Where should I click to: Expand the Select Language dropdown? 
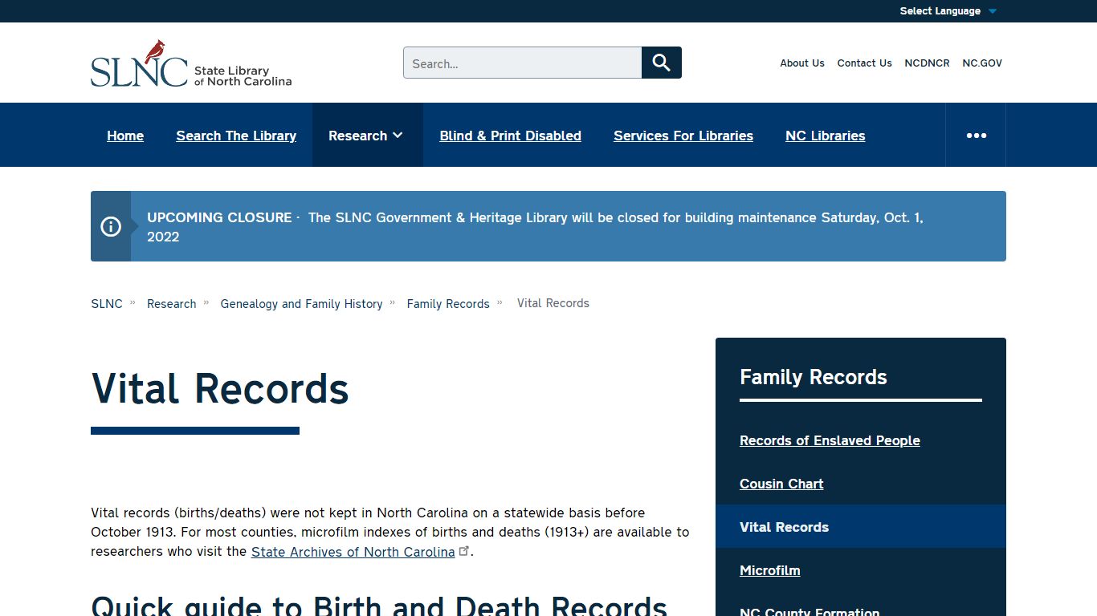coord(948,11)
